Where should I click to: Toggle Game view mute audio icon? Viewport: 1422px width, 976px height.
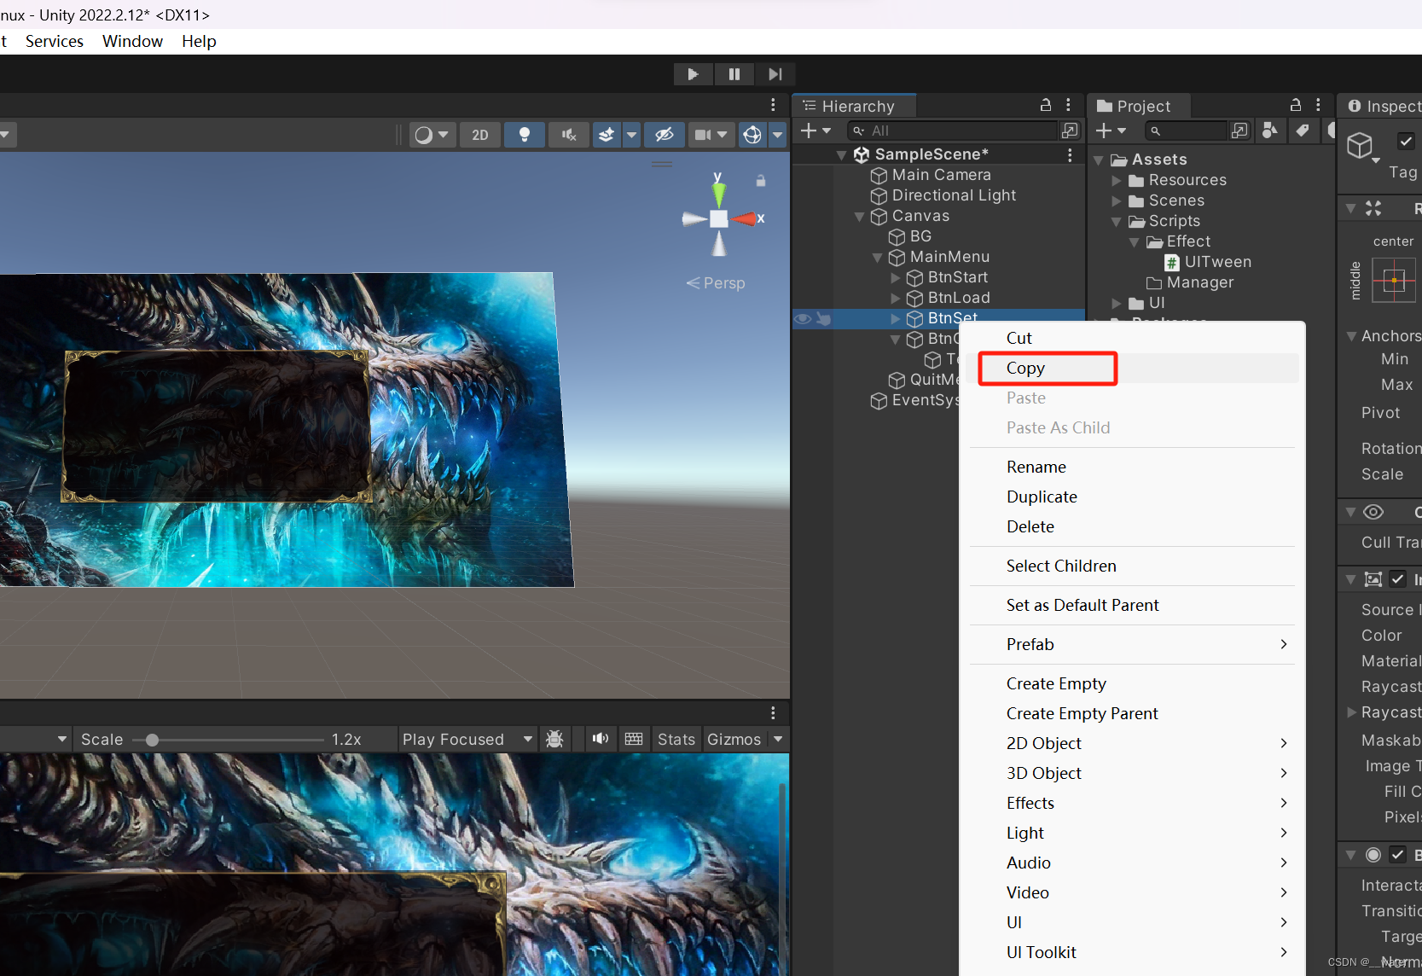pos(601,739)
